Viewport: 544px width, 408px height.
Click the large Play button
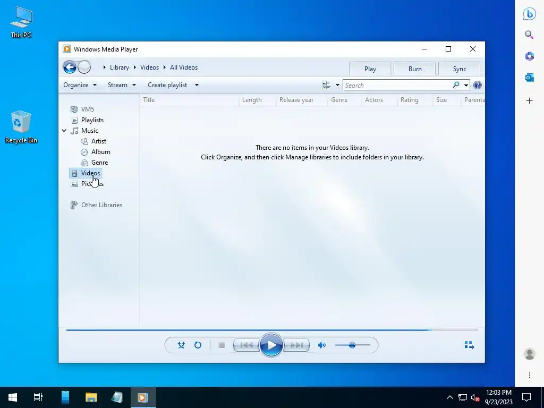(271, 345)
